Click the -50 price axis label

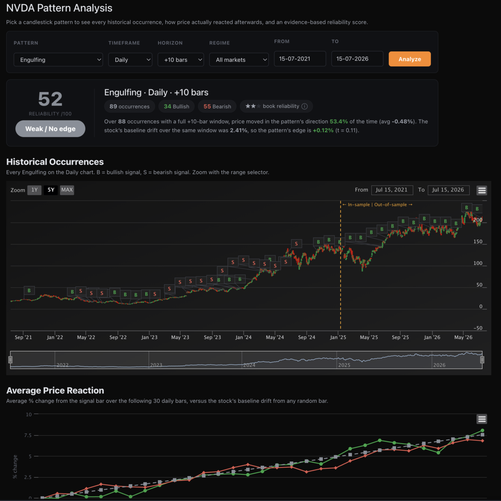(478, 328)
